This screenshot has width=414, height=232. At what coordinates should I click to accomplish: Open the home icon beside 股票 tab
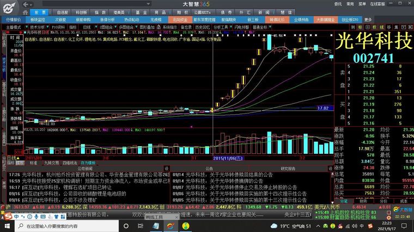[25, 12]
